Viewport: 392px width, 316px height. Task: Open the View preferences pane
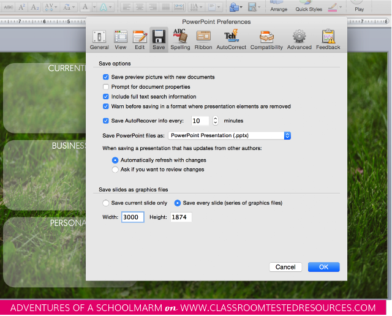pyautogui.click(x=121, y=40)
